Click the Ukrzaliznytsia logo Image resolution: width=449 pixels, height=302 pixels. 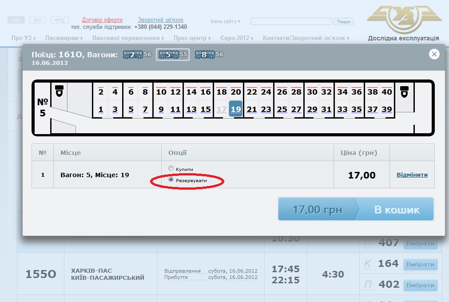coord(403,20)
